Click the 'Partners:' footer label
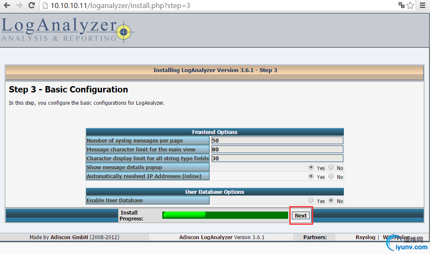Viewport: 430px width, 254px height. point(315,237)
